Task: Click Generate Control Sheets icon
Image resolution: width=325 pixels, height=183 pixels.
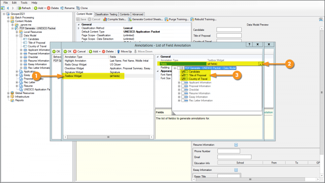Action: coord(130,19)
